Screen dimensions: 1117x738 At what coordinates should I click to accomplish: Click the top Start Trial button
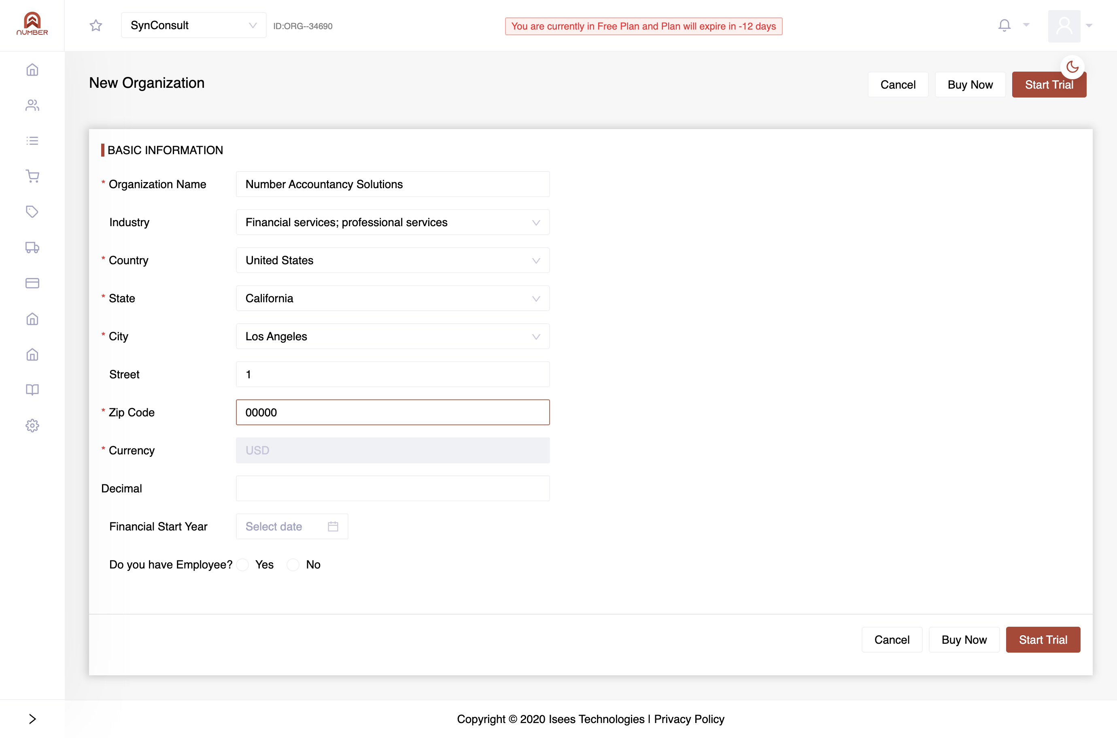click(1049, 85)
